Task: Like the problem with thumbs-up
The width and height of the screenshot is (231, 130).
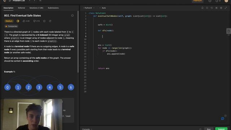Action: [x=26, y=21]
